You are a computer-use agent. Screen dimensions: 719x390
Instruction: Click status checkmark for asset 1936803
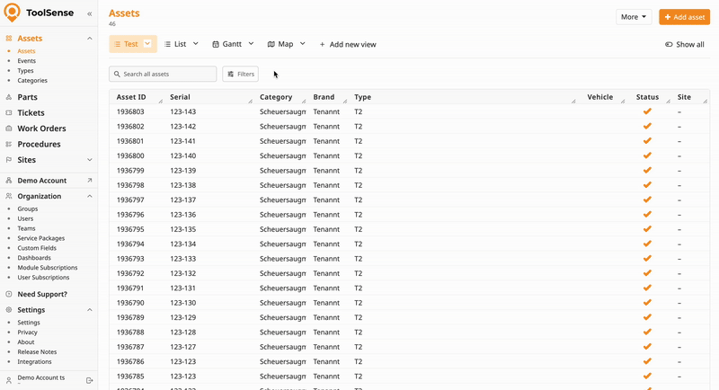[x=647, y=111]
